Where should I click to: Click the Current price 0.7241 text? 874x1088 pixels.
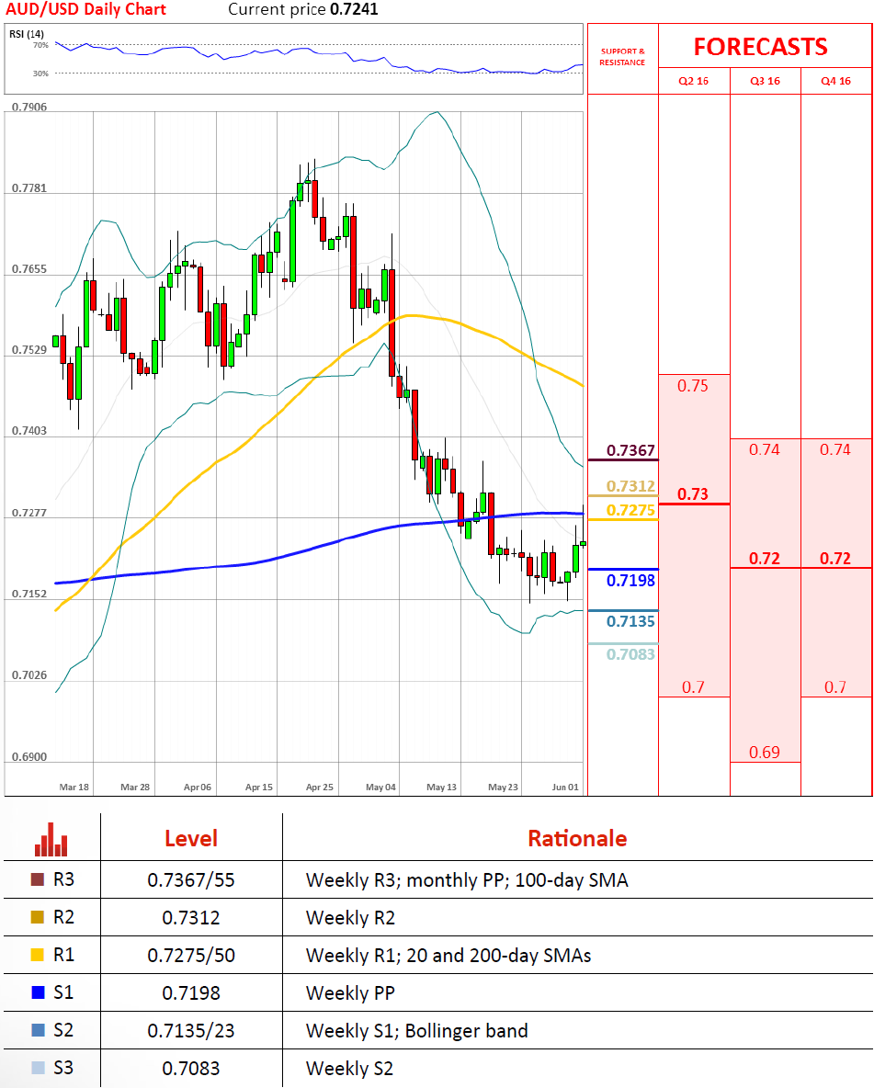303,10
